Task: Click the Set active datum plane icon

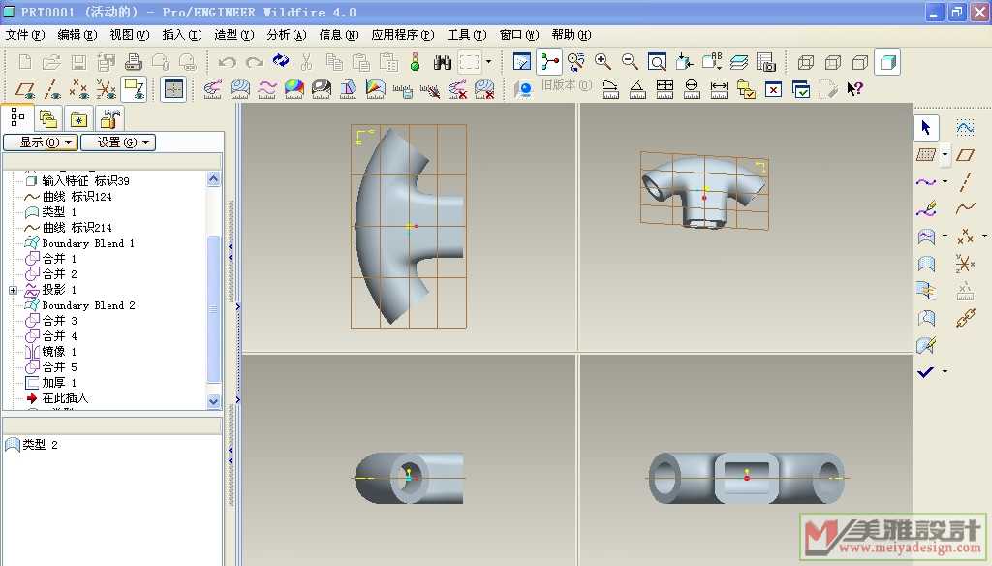Action: click(x=925, y=154)
